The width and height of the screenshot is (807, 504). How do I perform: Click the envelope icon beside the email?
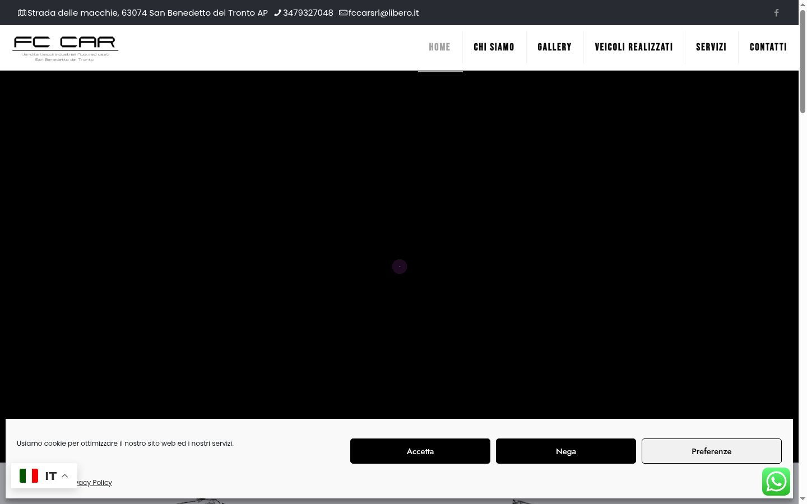343,13
